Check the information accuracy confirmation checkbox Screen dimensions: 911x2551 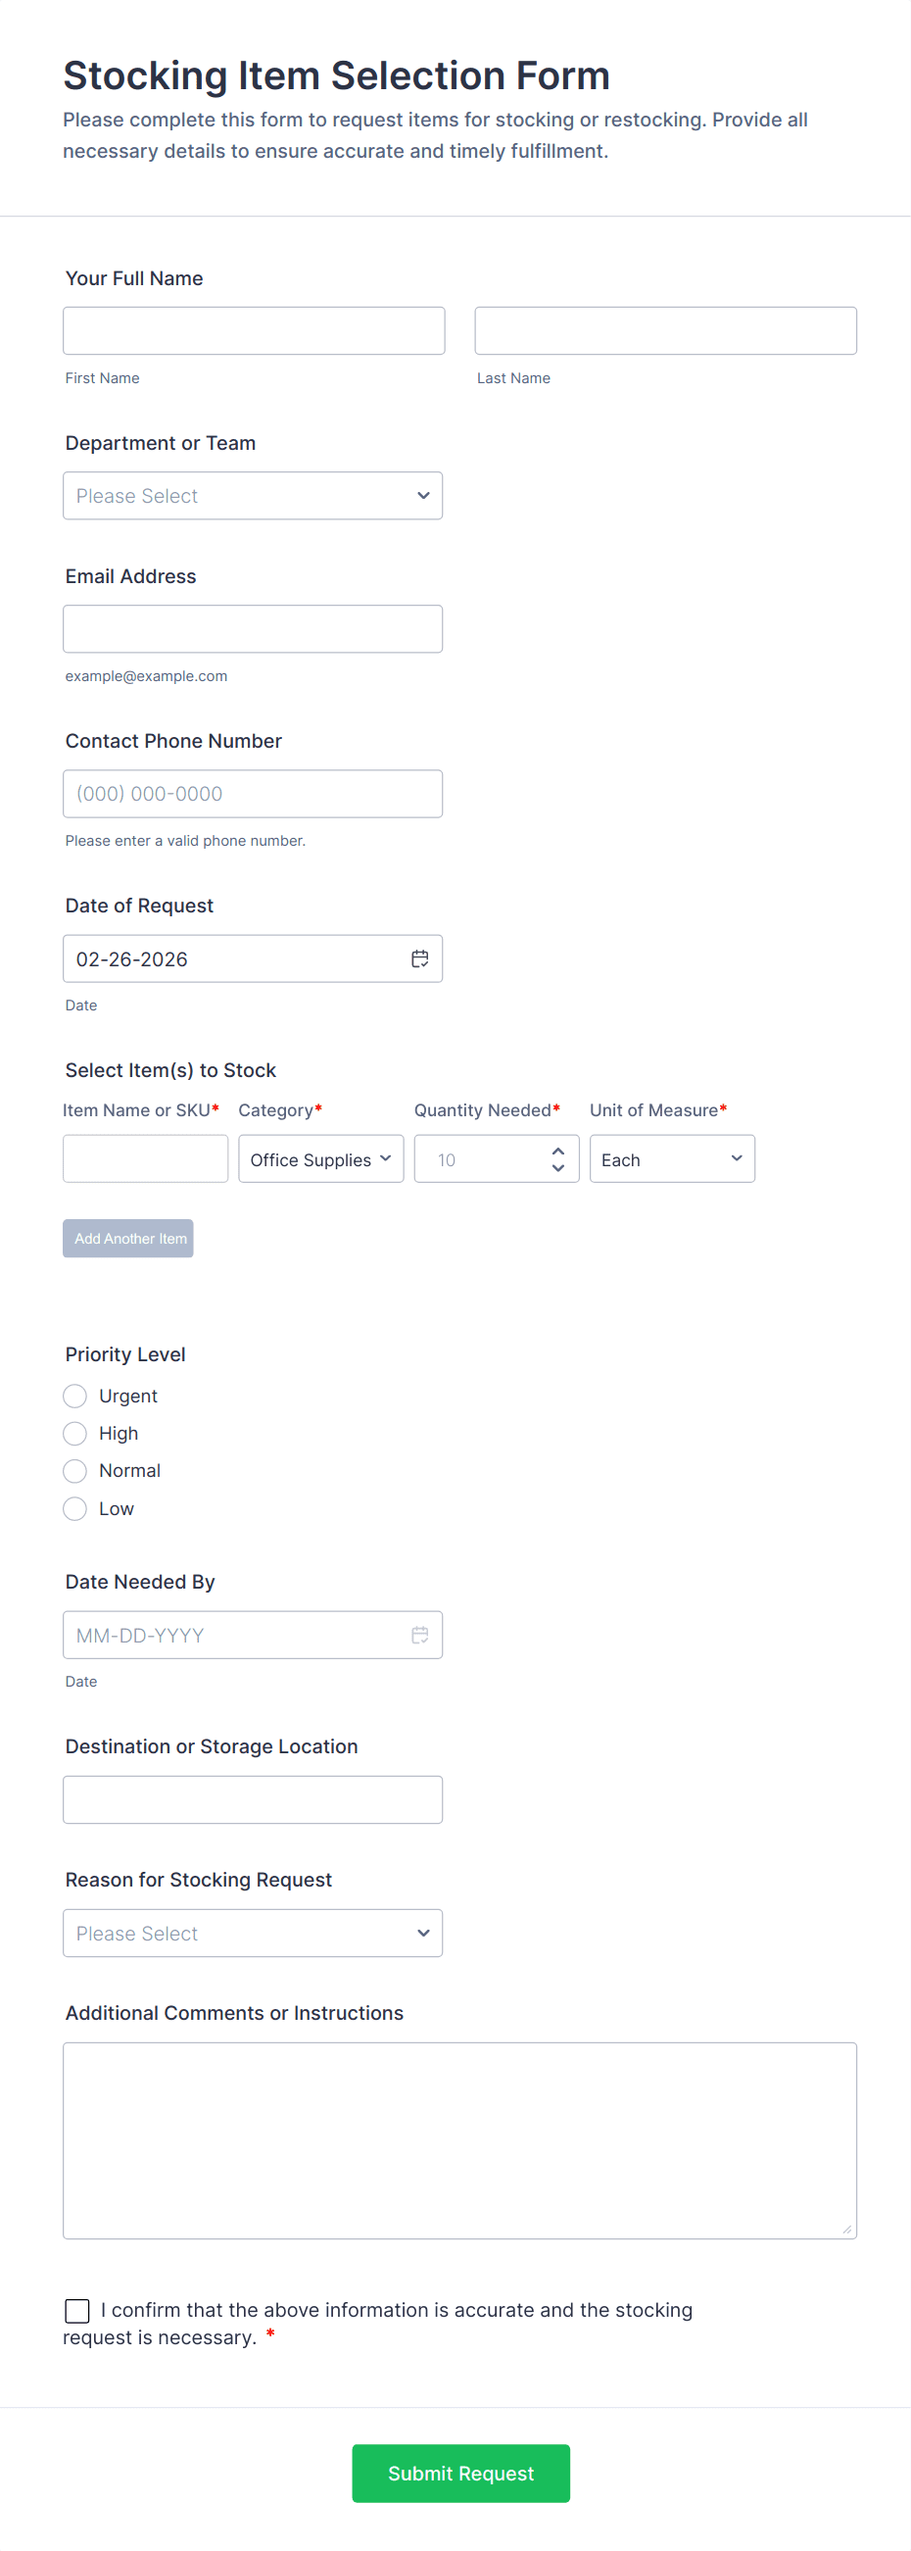tap(77, 2310)
